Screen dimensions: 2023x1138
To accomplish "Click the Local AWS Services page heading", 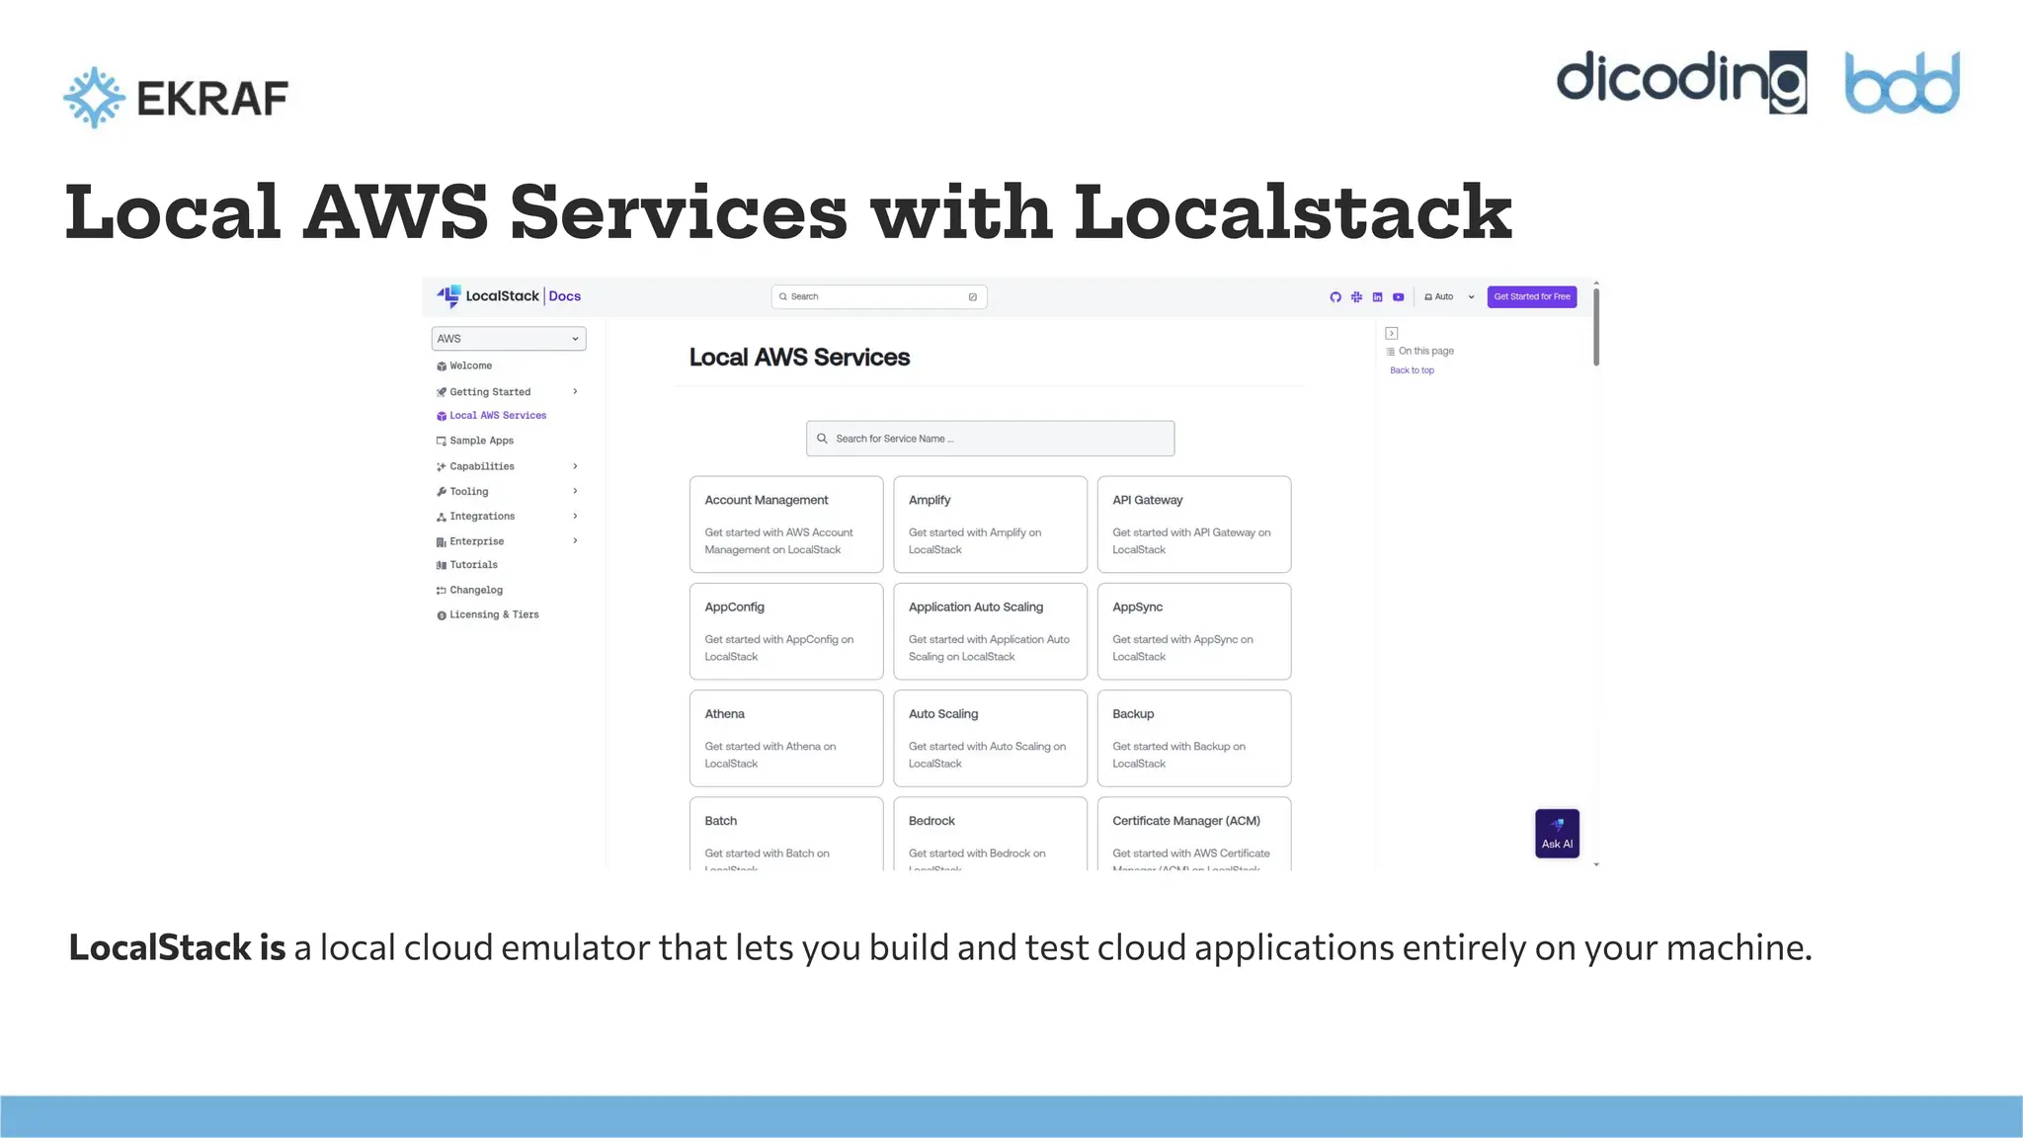I will coord(799,358).
